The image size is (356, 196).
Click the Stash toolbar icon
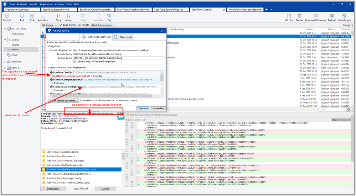click(83, 16)
